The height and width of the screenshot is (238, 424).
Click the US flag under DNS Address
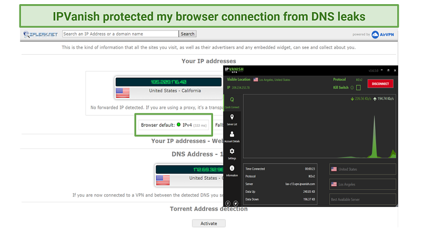click(x=163, y=180)
